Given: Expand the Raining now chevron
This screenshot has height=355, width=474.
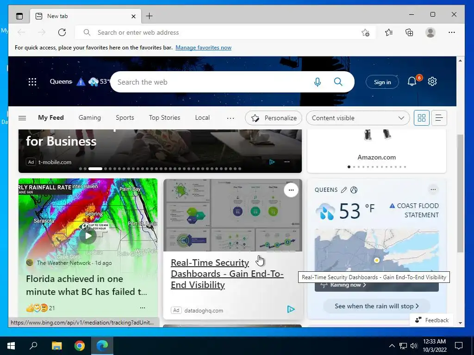Looking at the screenshot, I should tap(364, 285).
